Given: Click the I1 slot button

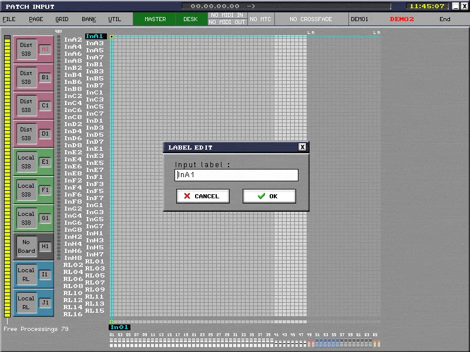Looking at the screenshot, I should point(45,275).
